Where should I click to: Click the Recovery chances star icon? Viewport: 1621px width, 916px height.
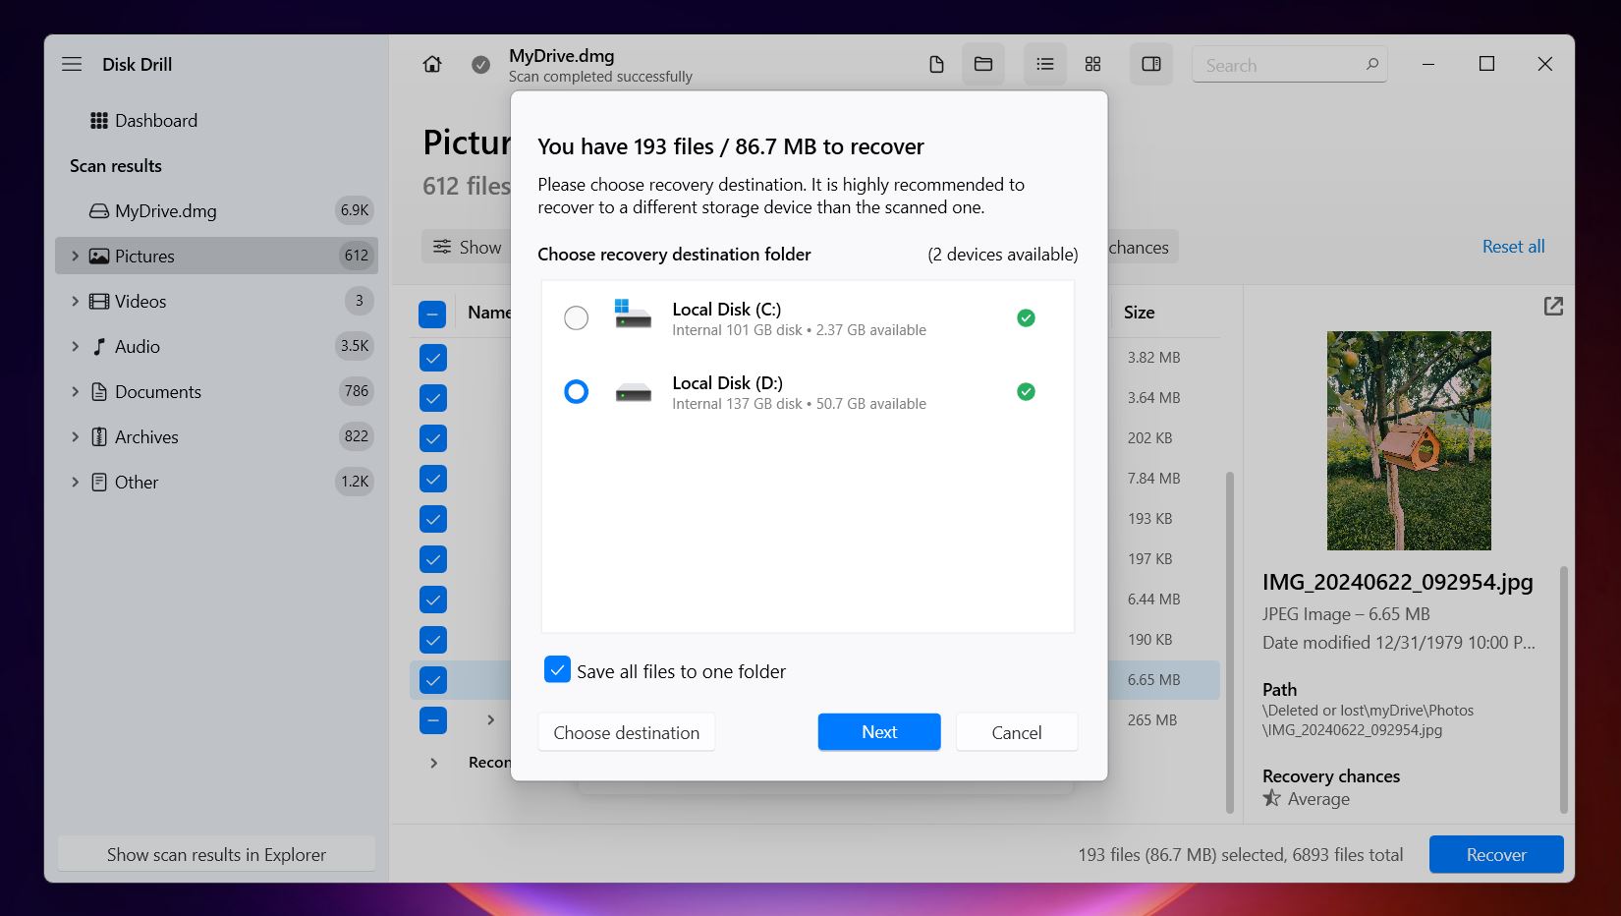click(1272, 799)
